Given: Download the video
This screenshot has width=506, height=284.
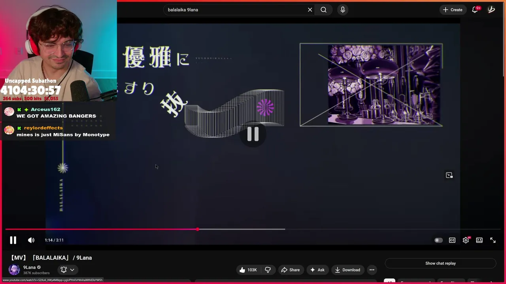Looking at the screenshot, I should coord(347,270).
